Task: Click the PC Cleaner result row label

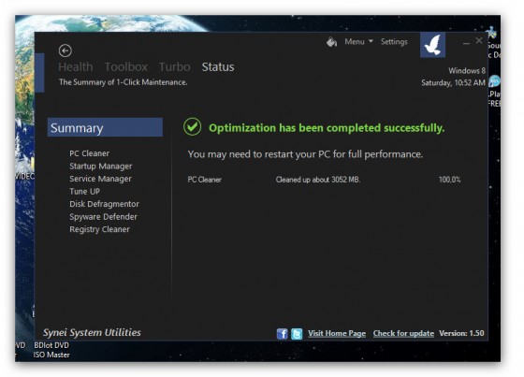Action: (x=205, y=180)
